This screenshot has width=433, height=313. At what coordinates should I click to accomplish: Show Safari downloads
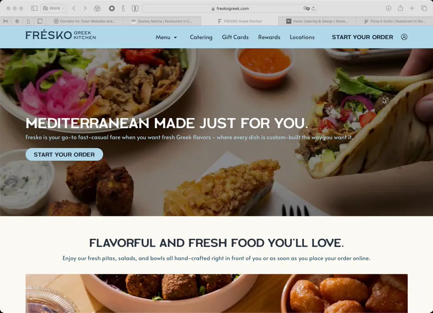coord(389,8)
